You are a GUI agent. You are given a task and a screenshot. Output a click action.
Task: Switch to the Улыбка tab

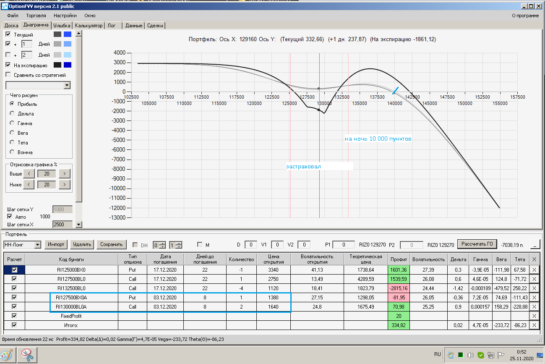point(62,26)
